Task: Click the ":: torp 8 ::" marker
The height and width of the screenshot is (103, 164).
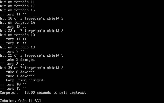Action: [x=12, y=64]
